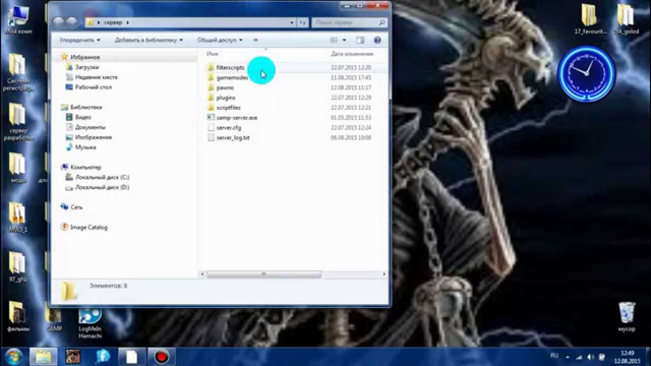
Task: Open Локальный диск (D:)
Action: pos(102,187)
